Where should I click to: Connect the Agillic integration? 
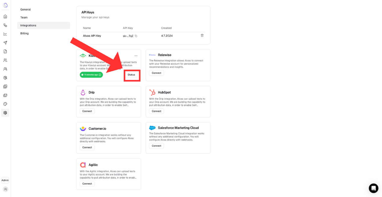point(87,184)
